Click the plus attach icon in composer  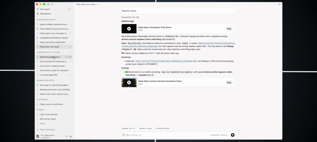tap(124, 135)
